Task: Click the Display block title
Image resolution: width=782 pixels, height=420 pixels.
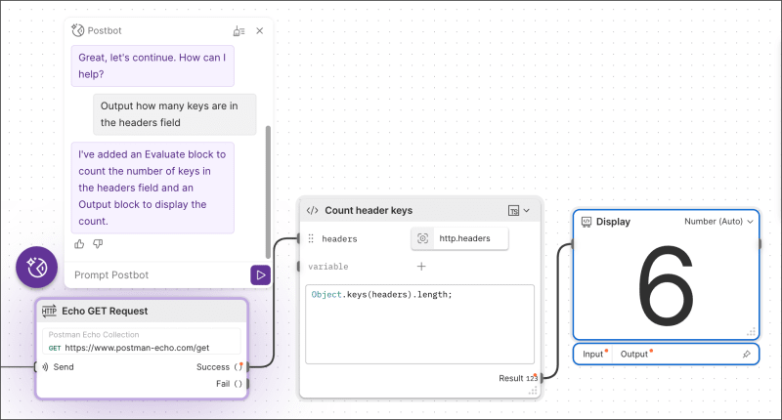Action: (613, 222)
